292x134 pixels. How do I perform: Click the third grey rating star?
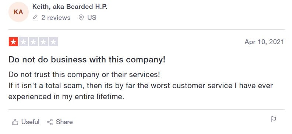[34, 42]
